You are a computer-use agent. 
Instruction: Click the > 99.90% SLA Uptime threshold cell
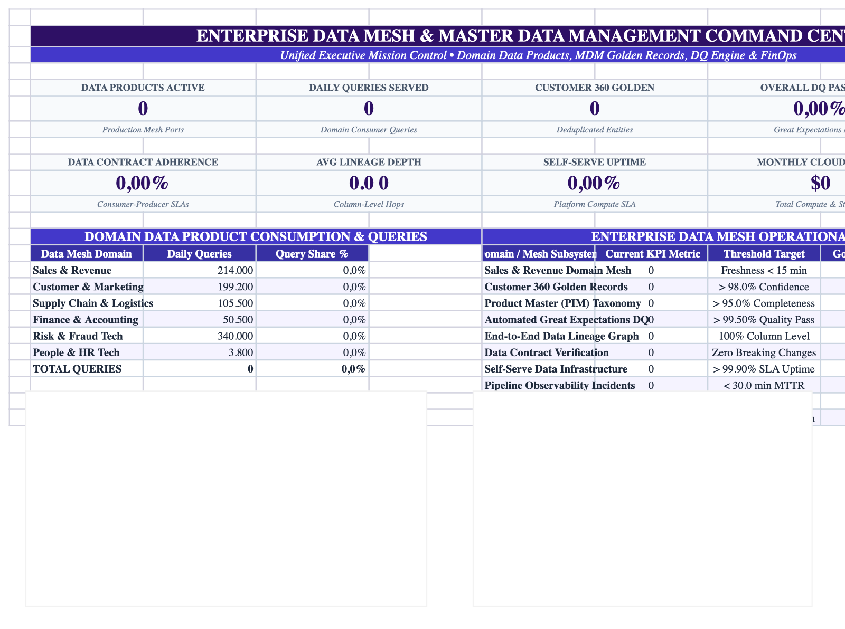coord(764,369)
